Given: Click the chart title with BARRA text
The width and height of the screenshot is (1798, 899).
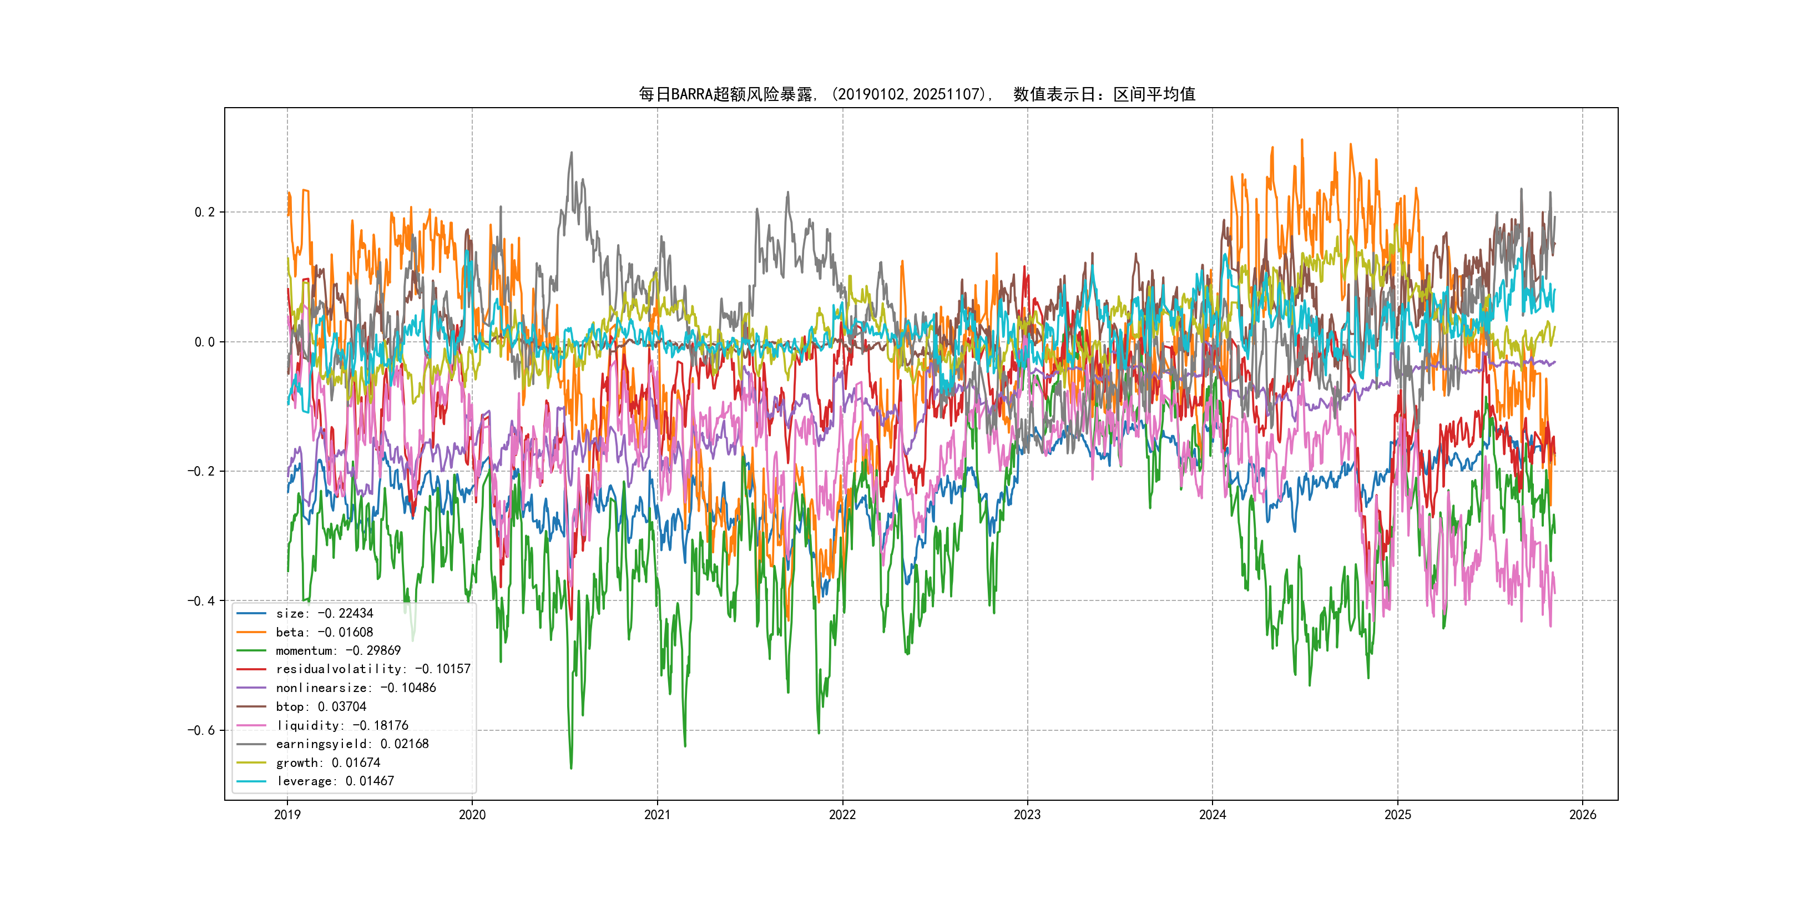Looking at the screenshot, I should [916, 94].
